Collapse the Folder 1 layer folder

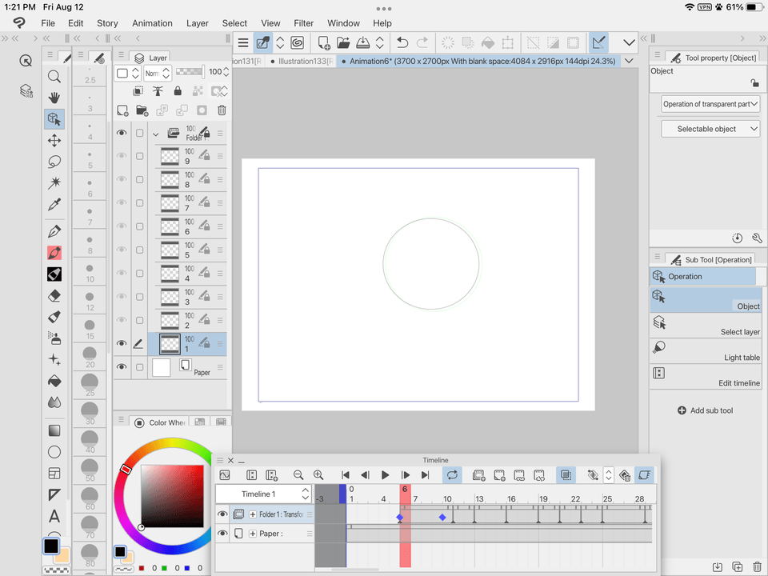point(156,134)
